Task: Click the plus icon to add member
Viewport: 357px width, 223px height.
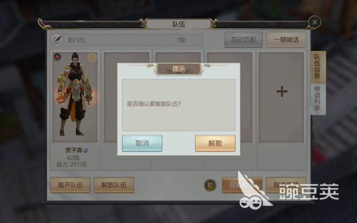Action: tap(282, 91)
